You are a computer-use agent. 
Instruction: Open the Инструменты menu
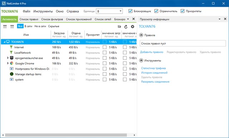(43, 11)
